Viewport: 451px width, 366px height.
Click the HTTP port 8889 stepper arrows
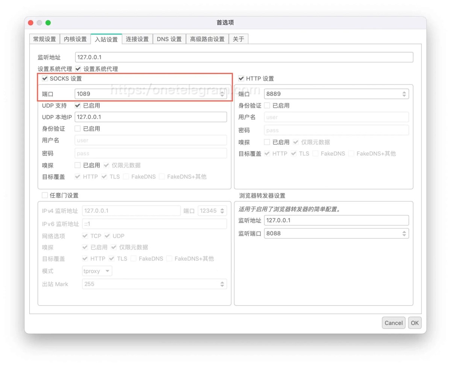point(404,94)
